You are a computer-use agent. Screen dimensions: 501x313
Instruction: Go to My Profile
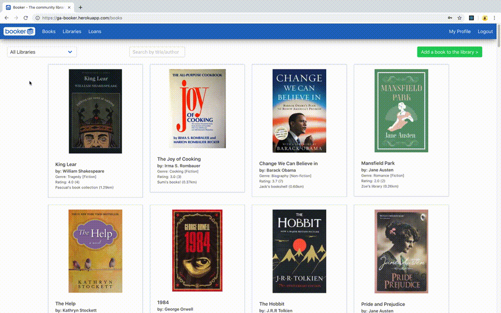(459, 31)
